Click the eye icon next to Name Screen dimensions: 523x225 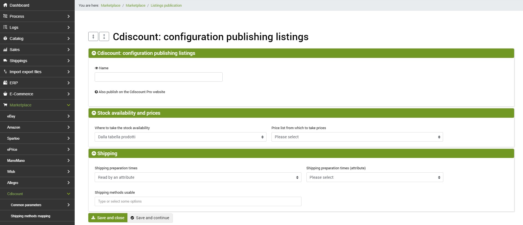96,68
